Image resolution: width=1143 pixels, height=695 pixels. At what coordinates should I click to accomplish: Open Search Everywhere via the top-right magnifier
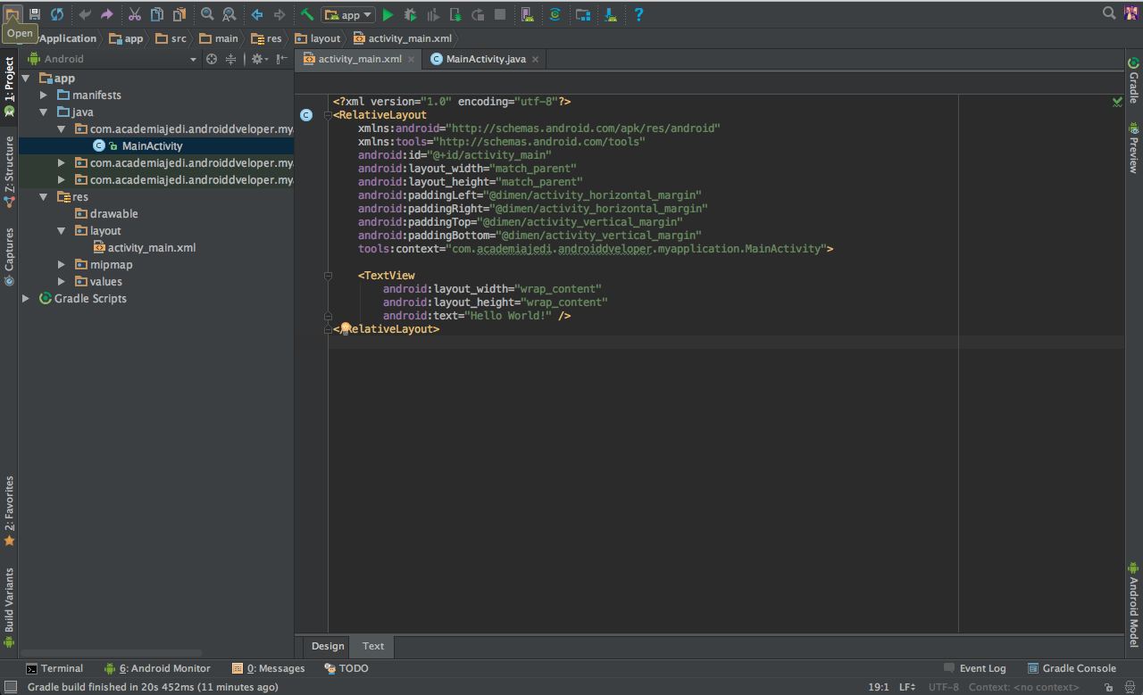click(1108, 13)
